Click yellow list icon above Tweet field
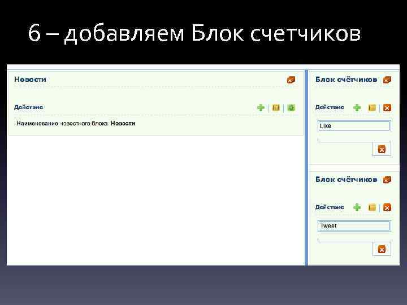407x305 pixels. tap(372, 207)
